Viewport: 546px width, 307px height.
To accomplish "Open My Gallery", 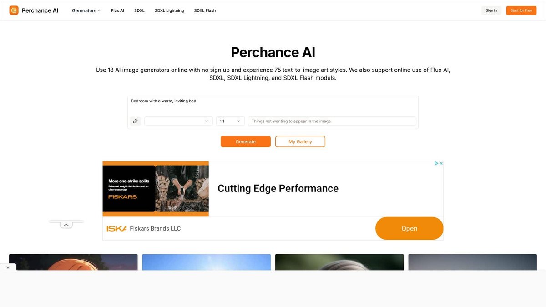I will coord(300,141).
